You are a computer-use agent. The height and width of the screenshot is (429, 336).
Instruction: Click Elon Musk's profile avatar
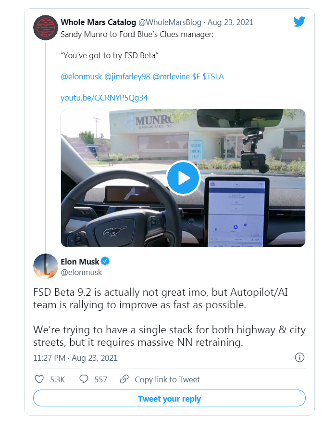click(46, 266)
